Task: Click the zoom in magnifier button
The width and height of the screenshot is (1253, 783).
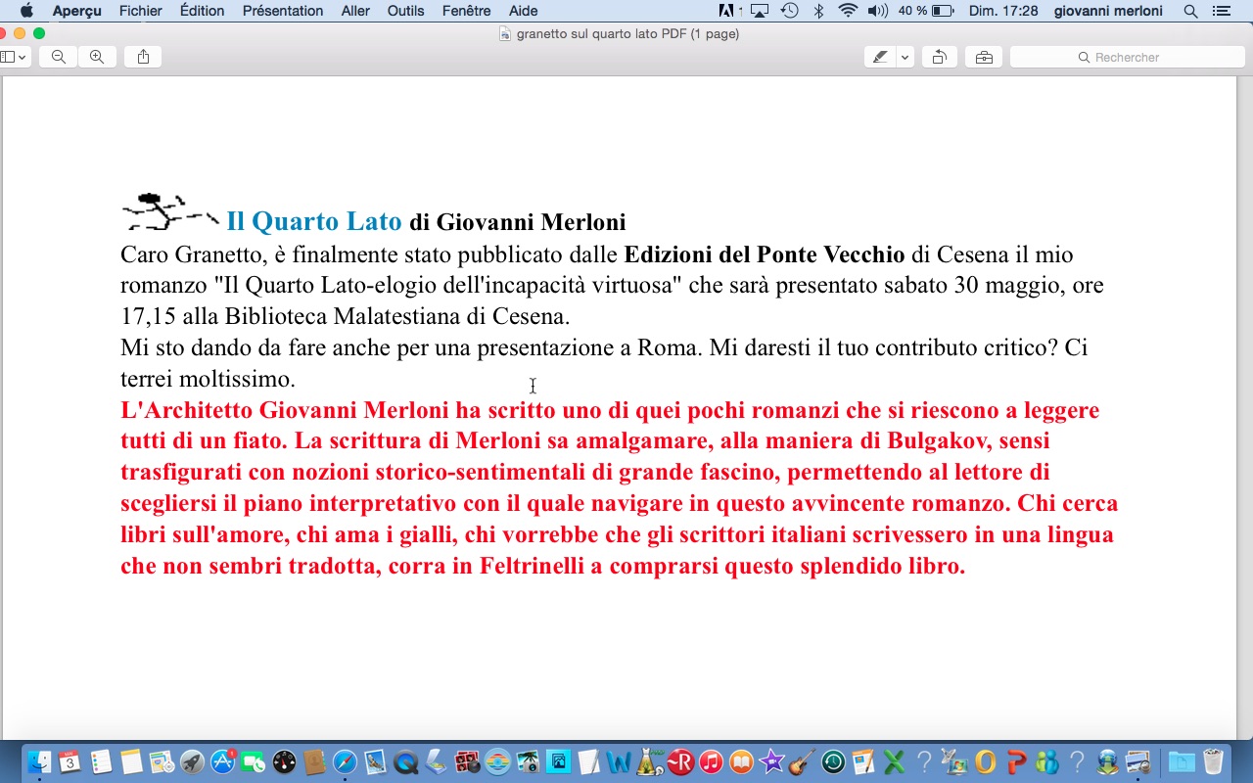Action: pos(97,57)
